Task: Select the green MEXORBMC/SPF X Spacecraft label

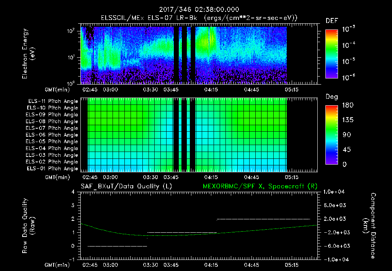Action: coord(260,186)
